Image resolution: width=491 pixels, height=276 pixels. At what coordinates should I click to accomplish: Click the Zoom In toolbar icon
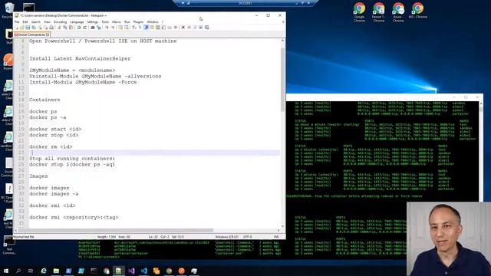[x=107, y=28]
